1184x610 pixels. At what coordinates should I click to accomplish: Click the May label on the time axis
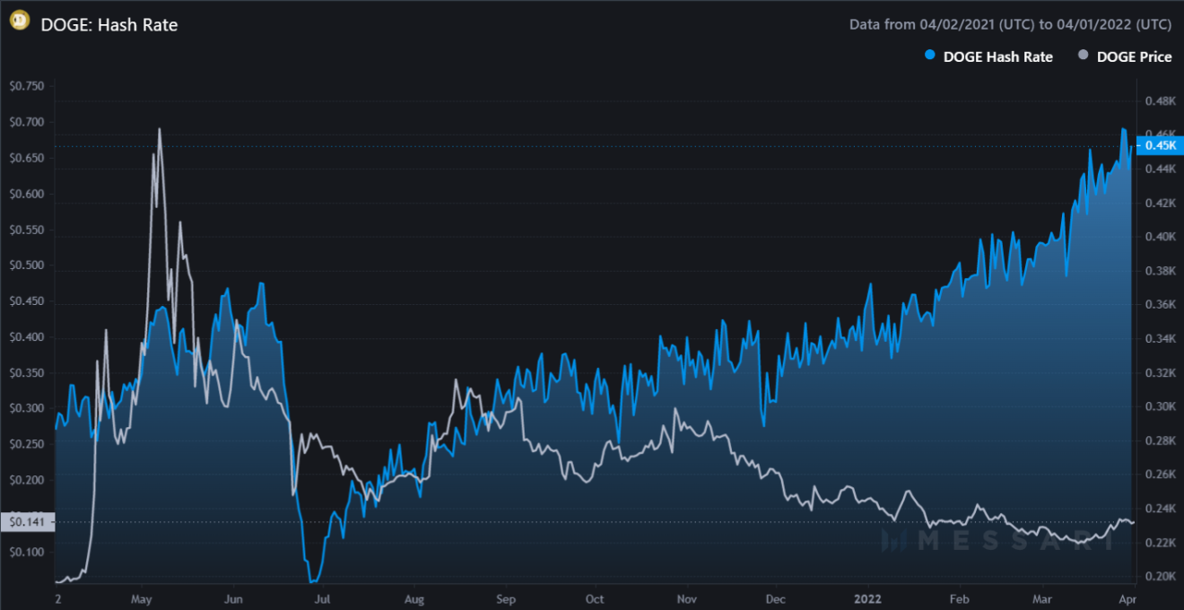pos(140,598)
